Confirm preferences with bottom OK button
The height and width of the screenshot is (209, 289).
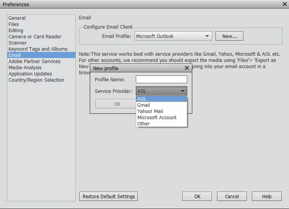(197, 196)
